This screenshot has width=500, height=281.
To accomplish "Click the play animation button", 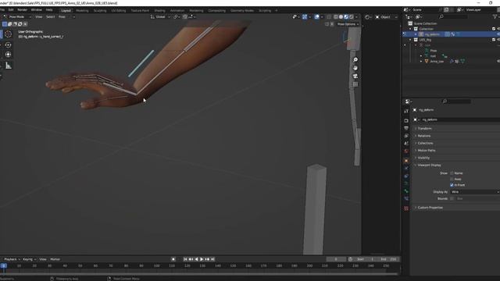I will (202, 259).
